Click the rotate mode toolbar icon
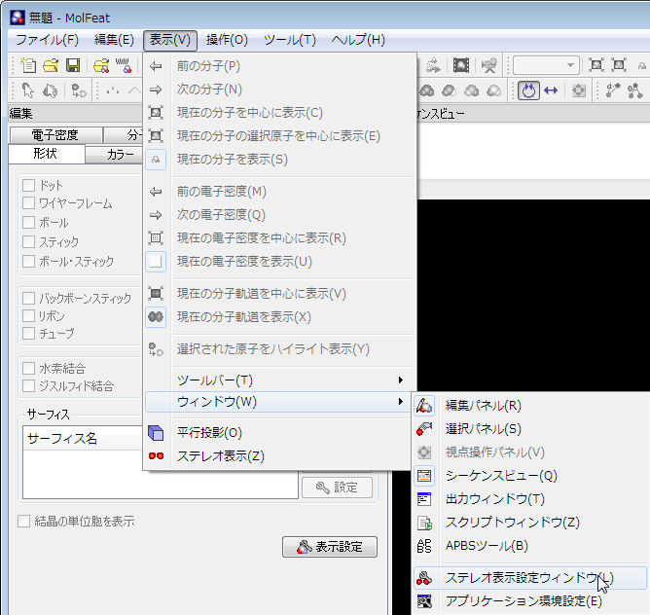This screenshot has width=650, height=615. point(528,90)
